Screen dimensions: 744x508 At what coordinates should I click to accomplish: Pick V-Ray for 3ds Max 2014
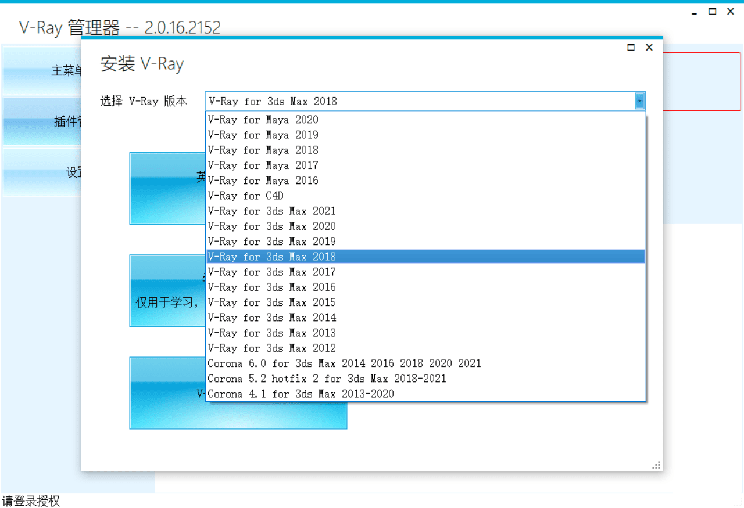click(425, 318)
